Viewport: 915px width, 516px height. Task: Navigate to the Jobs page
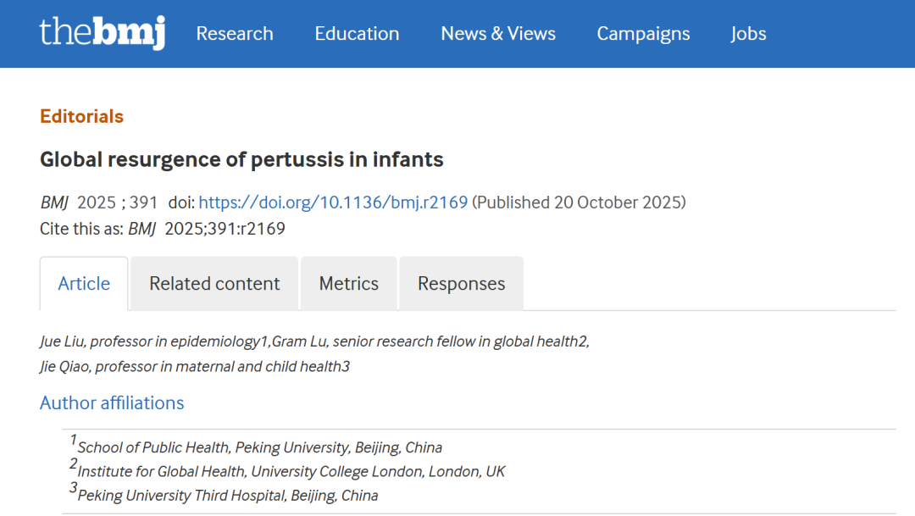748,34
